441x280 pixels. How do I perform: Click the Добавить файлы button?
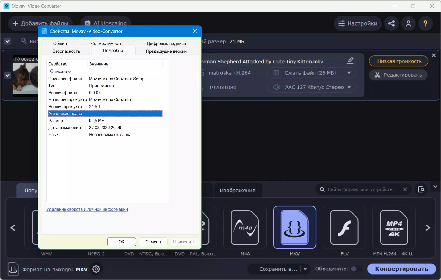coord(40,23)
